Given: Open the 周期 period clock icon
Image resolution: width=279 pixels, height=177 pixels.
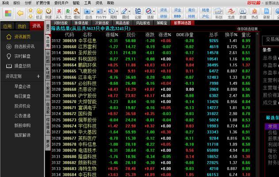Looking at the screenshot, I should point(112,11).
